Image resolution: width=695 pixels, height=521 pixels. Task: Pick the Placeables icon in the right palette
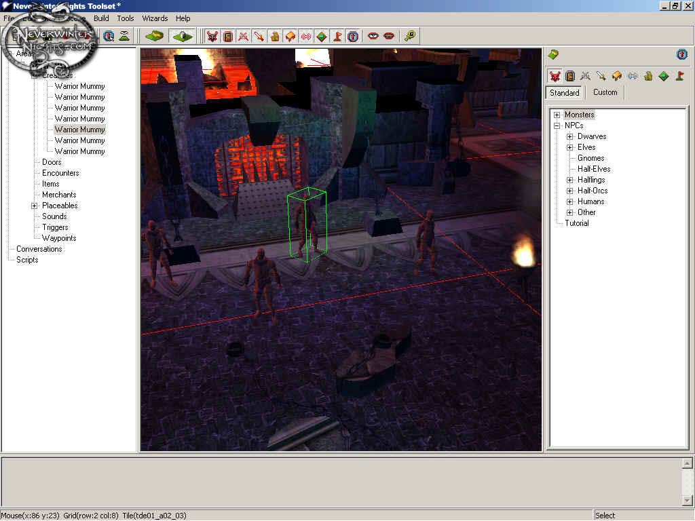[x=617, y=76]
